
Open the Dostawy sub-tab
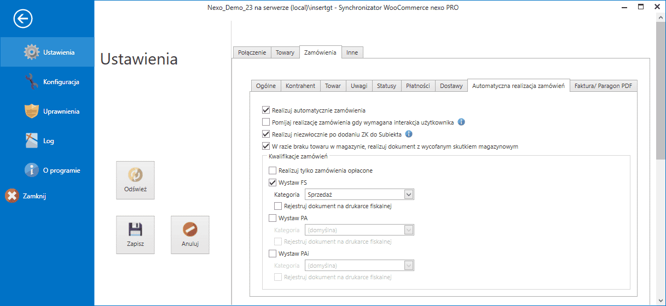pos(451,86)
